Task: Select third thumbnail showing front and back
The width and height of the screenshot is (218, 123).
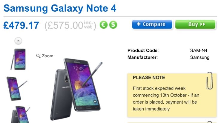Action: pos(21,114)
